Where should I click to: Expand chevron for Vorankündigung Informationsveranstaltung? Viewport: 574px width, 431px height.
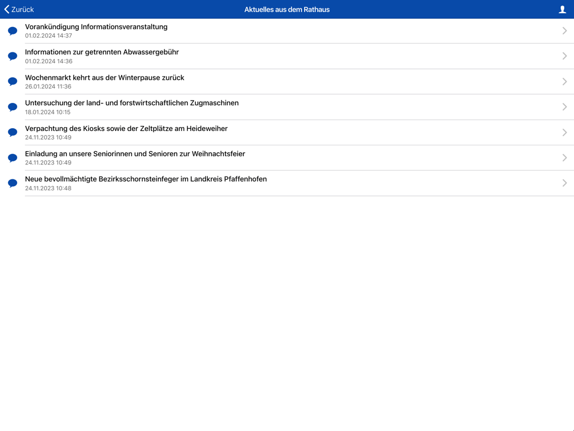[564, 31]
